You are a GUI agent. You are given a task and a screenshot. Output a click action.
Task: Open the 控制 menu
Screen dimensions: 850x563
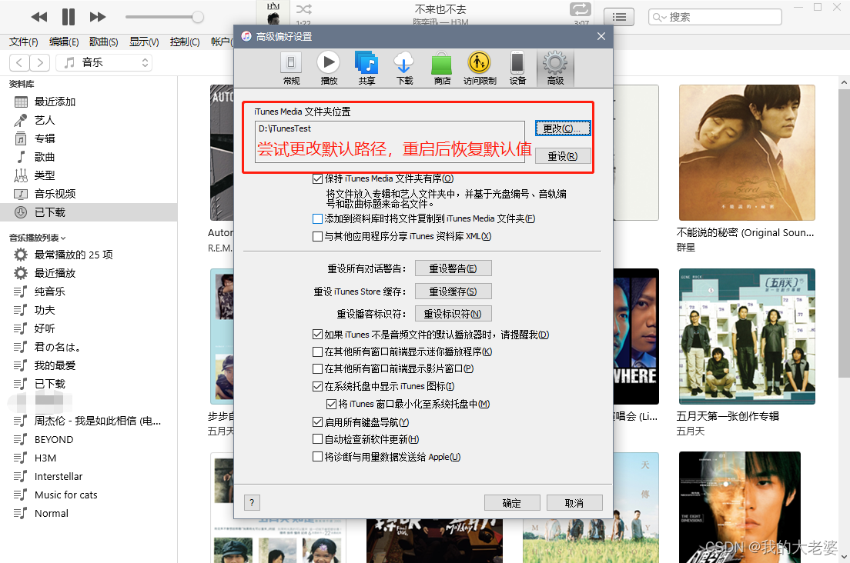pyautogui.click(x=184, y=42)
